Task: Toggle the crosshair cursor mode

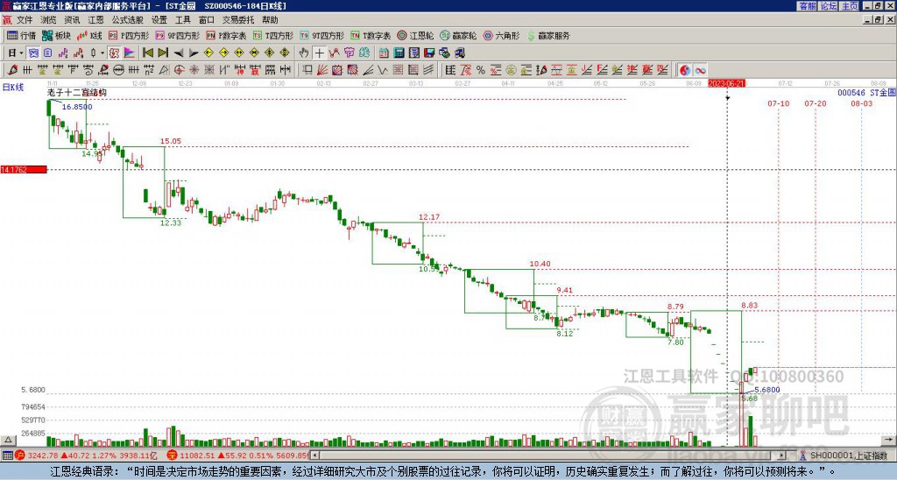Action: click(x=319, y=53)
